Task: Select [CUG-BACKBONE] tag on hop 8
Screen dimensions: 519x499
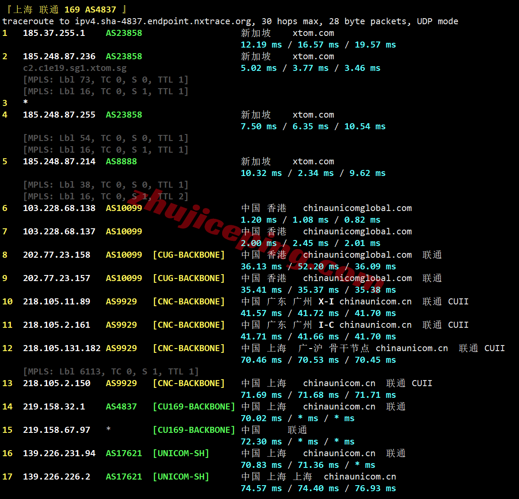Action: (x=189, y=255)
